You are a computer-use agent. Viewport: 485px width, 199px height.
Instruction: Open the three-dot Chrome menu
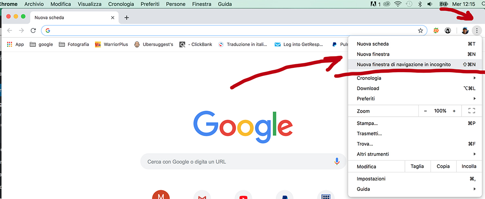pyautogui.click(x=477, y=31)
